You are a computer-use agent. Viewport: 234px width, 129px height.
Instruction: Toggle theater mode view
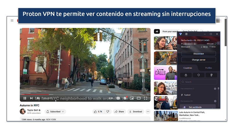(x=138, y=98)
